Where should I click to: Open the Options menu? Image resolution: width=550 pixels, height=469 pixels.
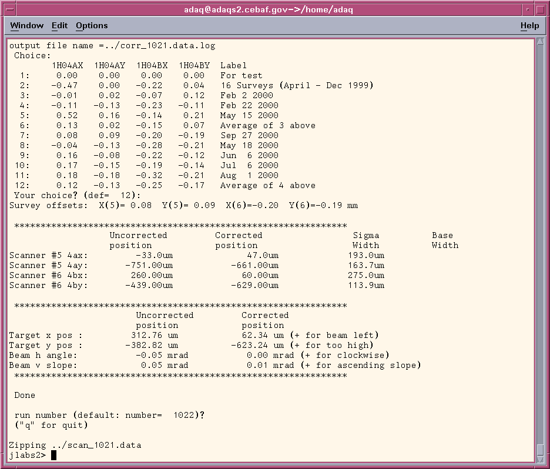pos(92,26)
